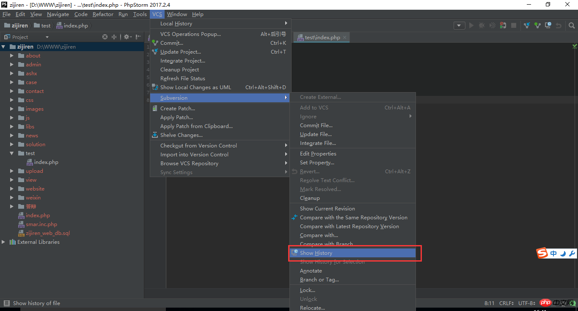Click index.php in breadcrumb bar

pyautogui.click(x=72, y=26)
